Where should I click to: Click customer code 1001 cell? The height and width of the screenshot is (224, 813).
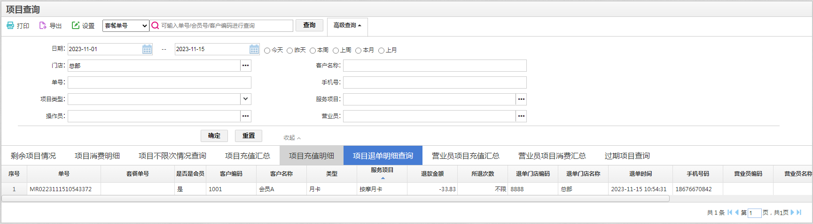231,189
